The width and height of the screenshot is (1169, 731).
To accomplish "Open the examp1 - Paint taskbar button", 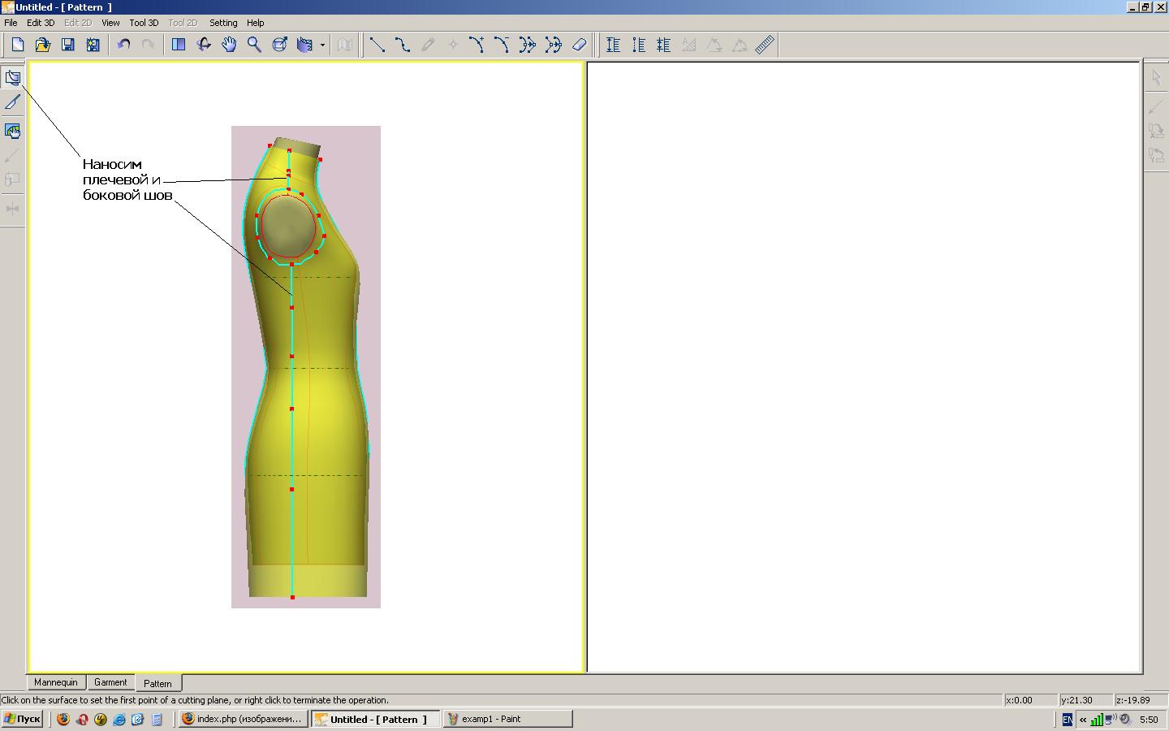I will point(507,719).
